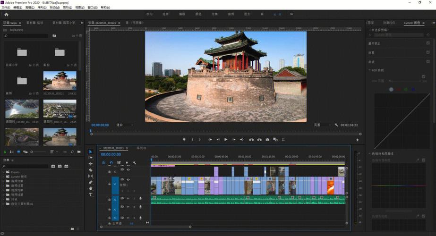The image size is (436, 236).
Task: Solo the A1 audio track
Action: pyautogui.click(x=134, y=198)
